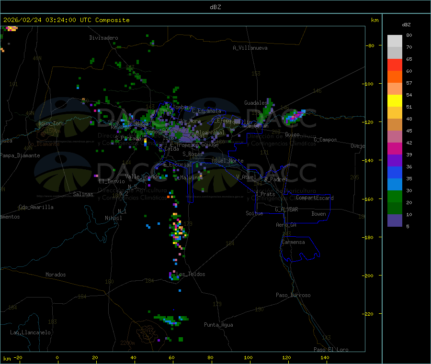Click the Valle_Grande label

pos(142,176)
